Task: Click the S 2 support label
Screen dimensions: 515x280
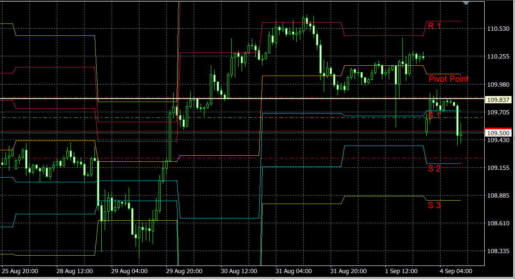Action: click(x=434, y=168)
